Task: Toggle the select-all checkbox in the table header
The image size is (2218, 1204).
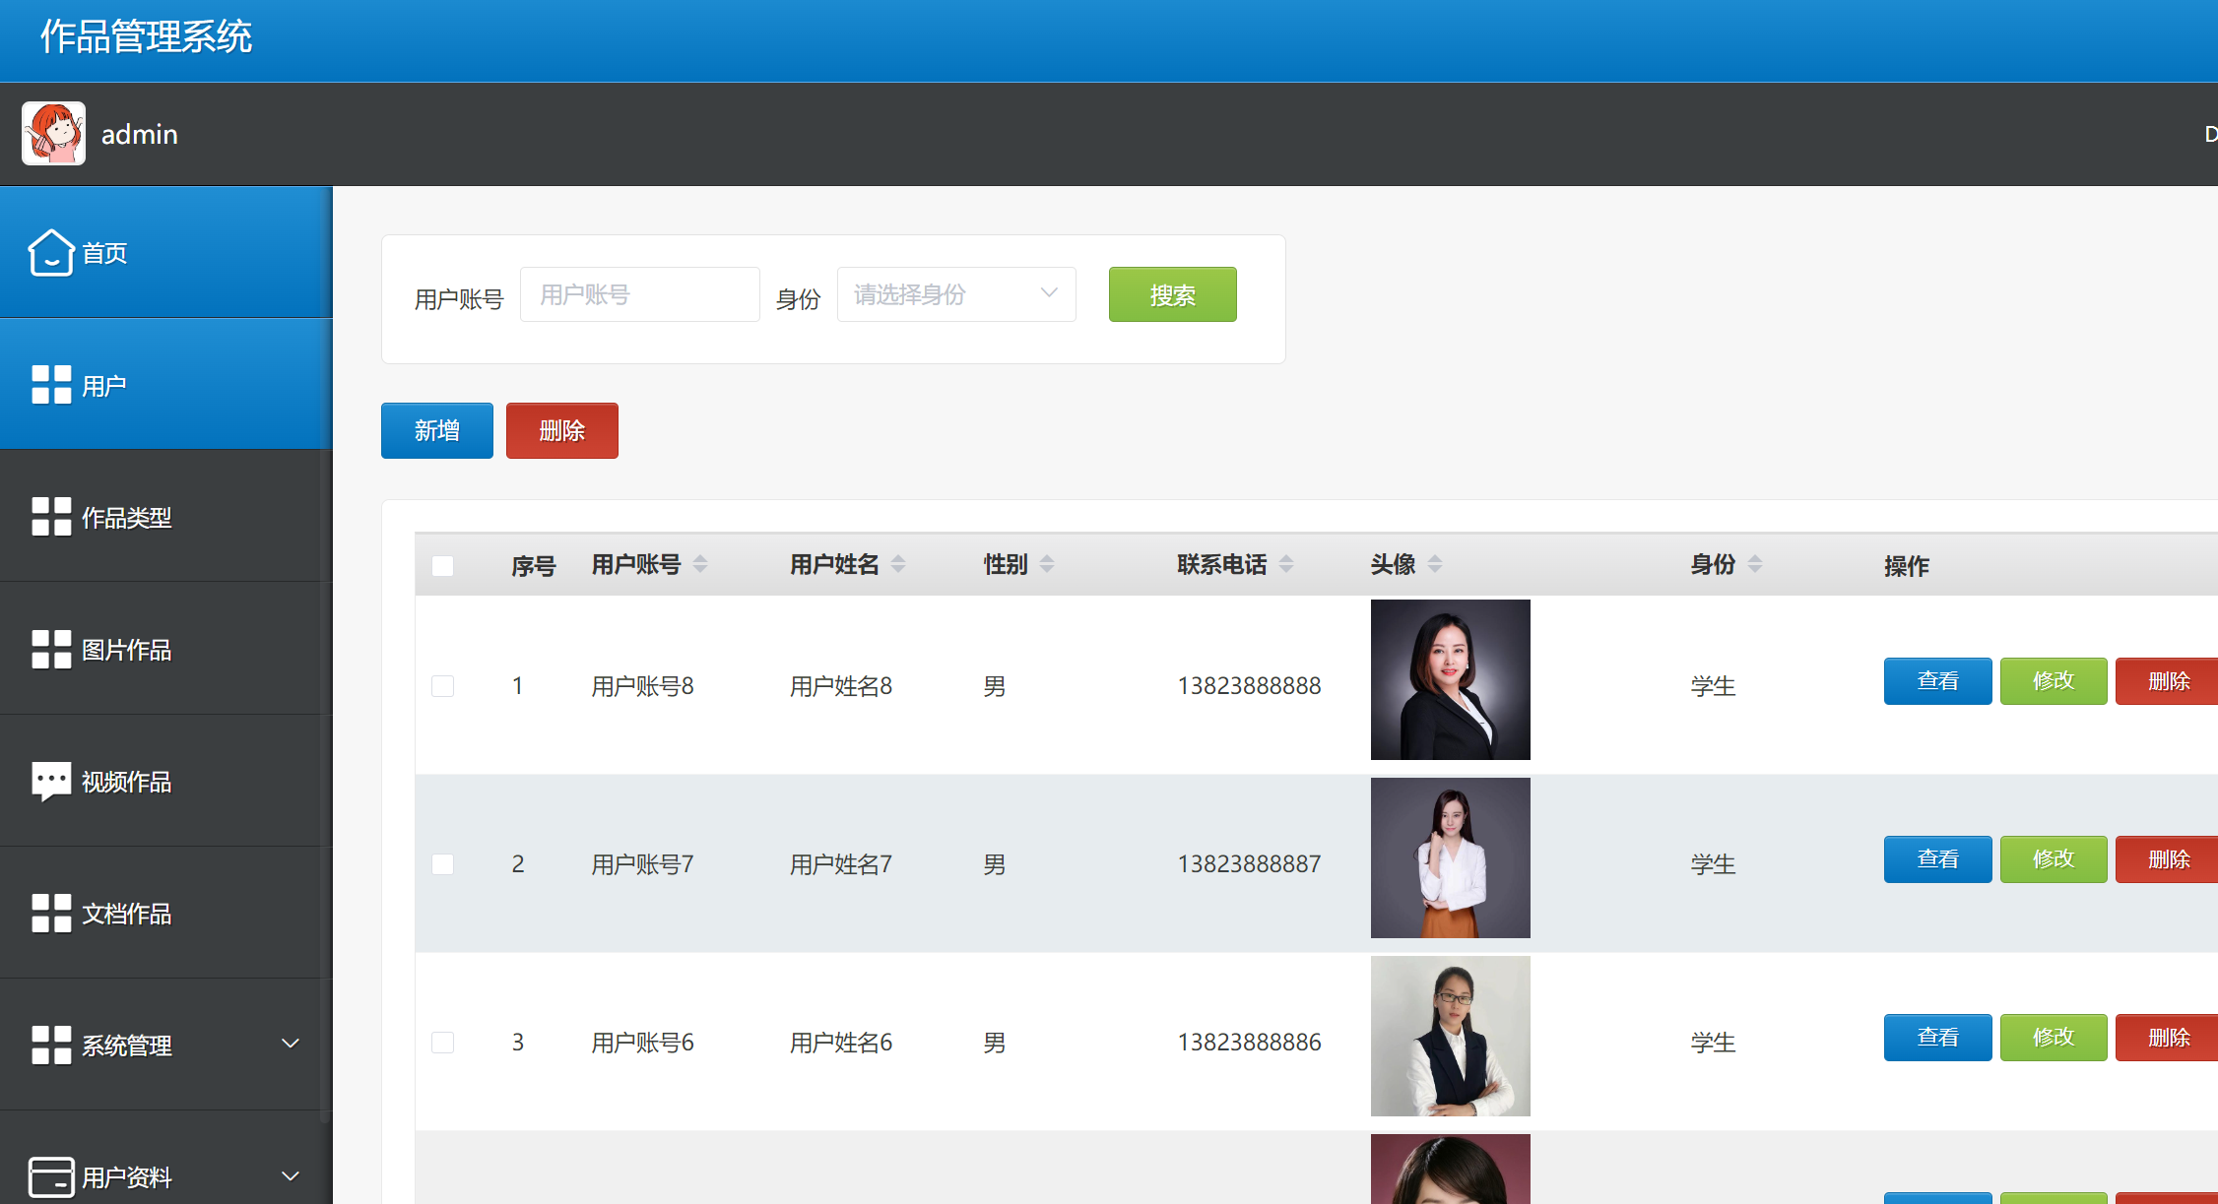Action: click(442, 566)
